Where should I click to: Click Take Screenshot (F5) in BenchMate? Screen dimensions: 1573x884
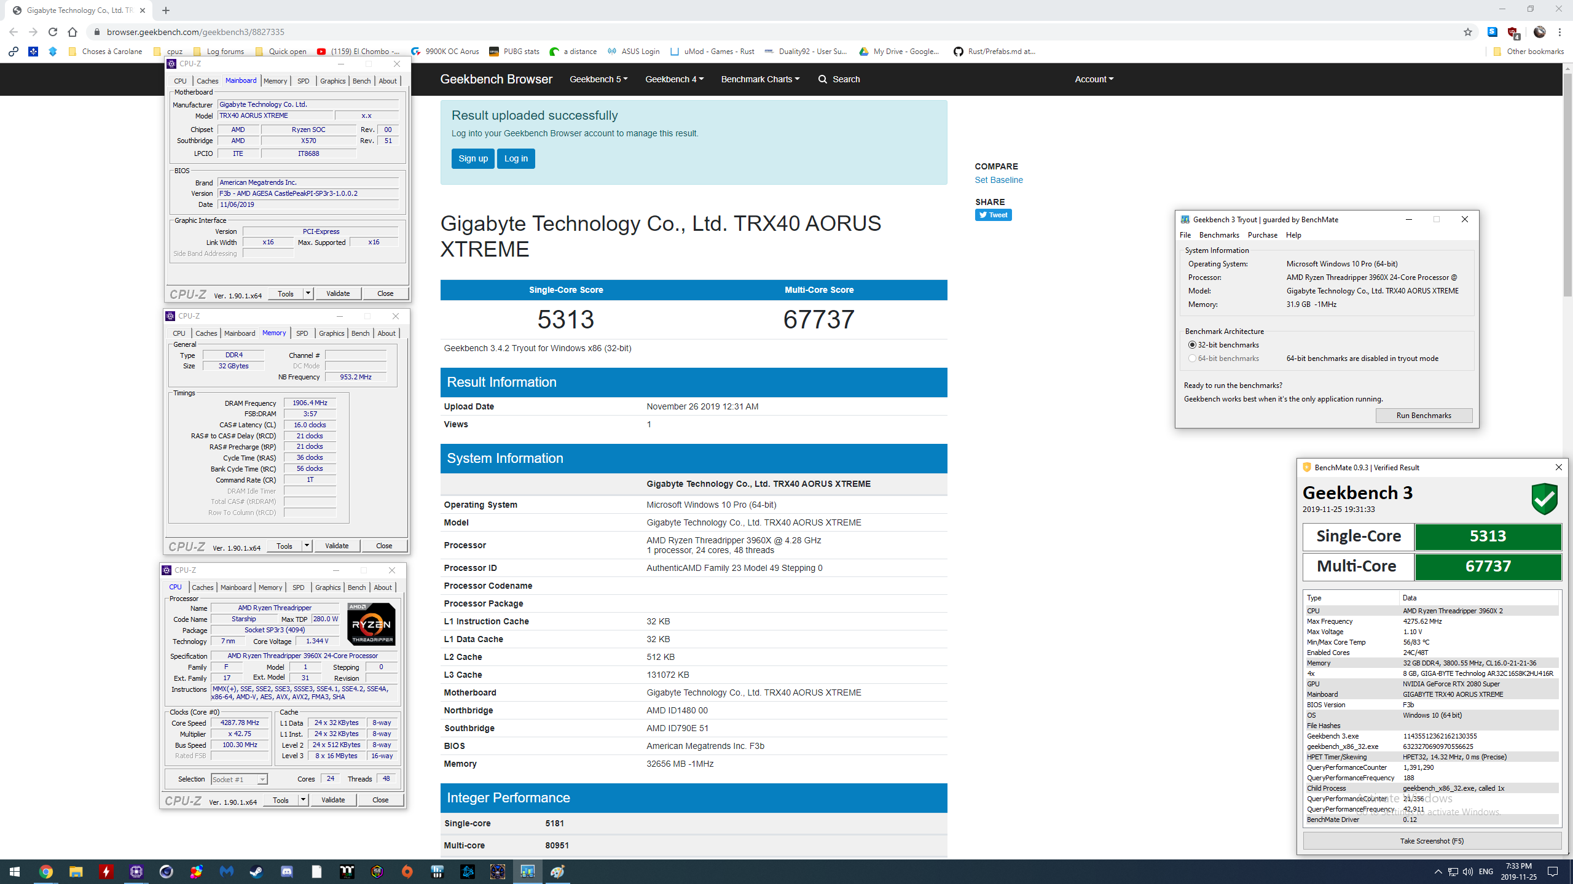coord(1432,841)
